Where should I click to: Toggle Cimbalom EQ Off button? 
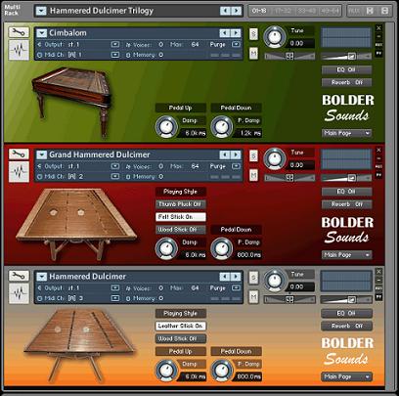(346, 69)
